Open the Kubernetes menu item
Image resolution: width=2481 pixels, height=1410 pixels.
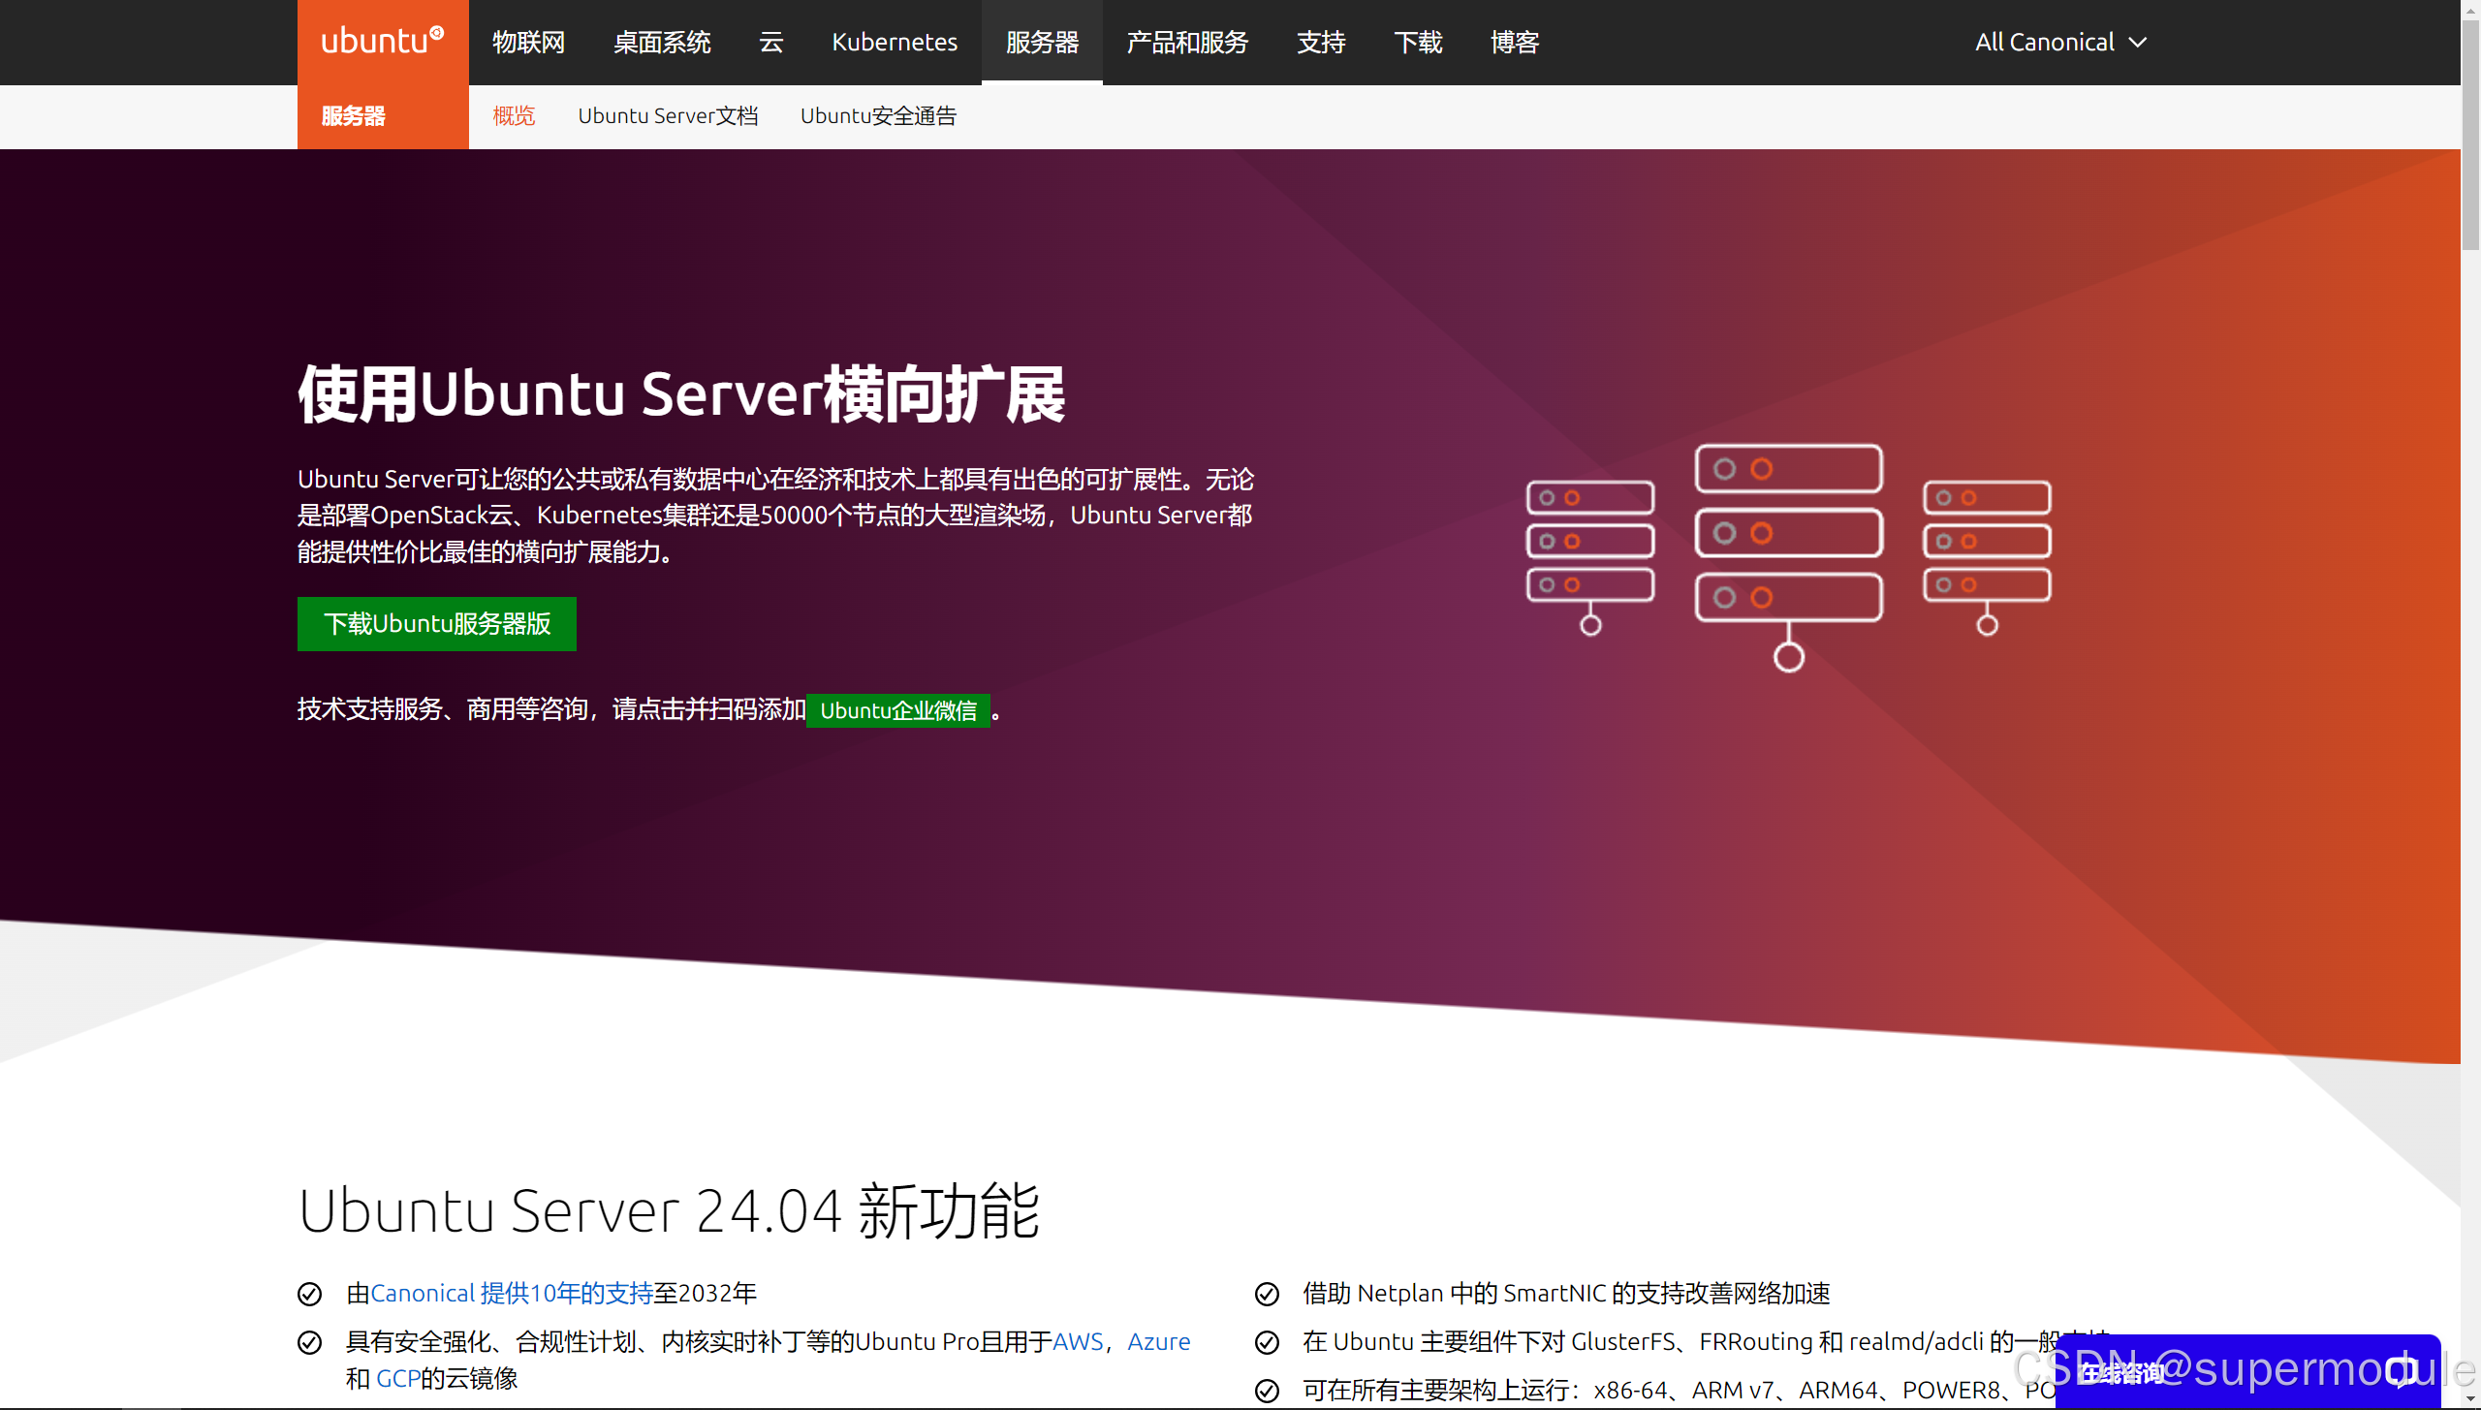894,42
